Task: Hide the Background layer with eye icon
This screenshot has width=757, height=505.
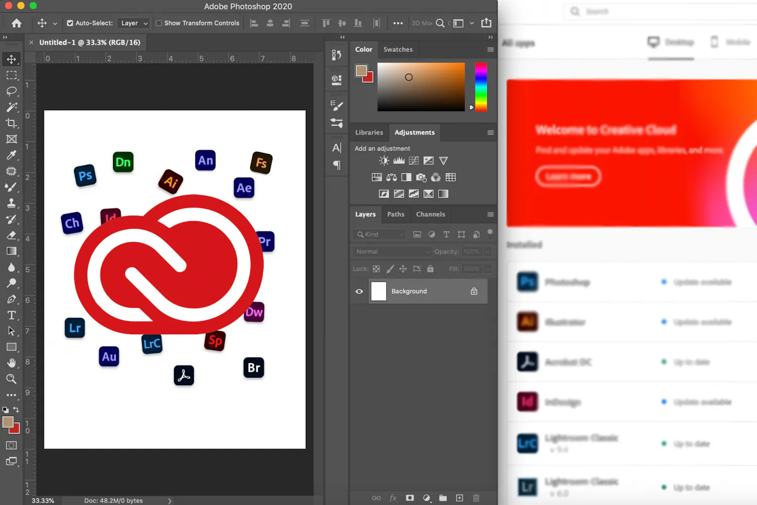Action: (x=359, y=291)
